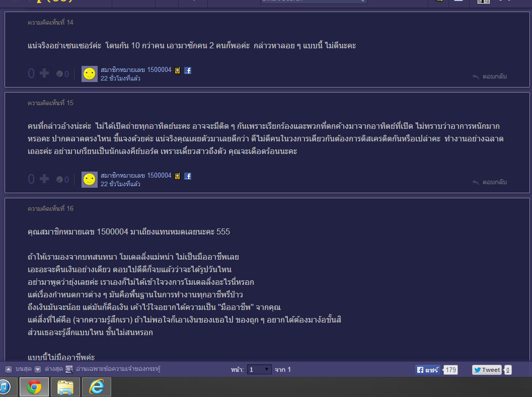Click ตอบกลับ reply on comment 14
The height and width of the screenshot is (397, 532).
(495, 76)
